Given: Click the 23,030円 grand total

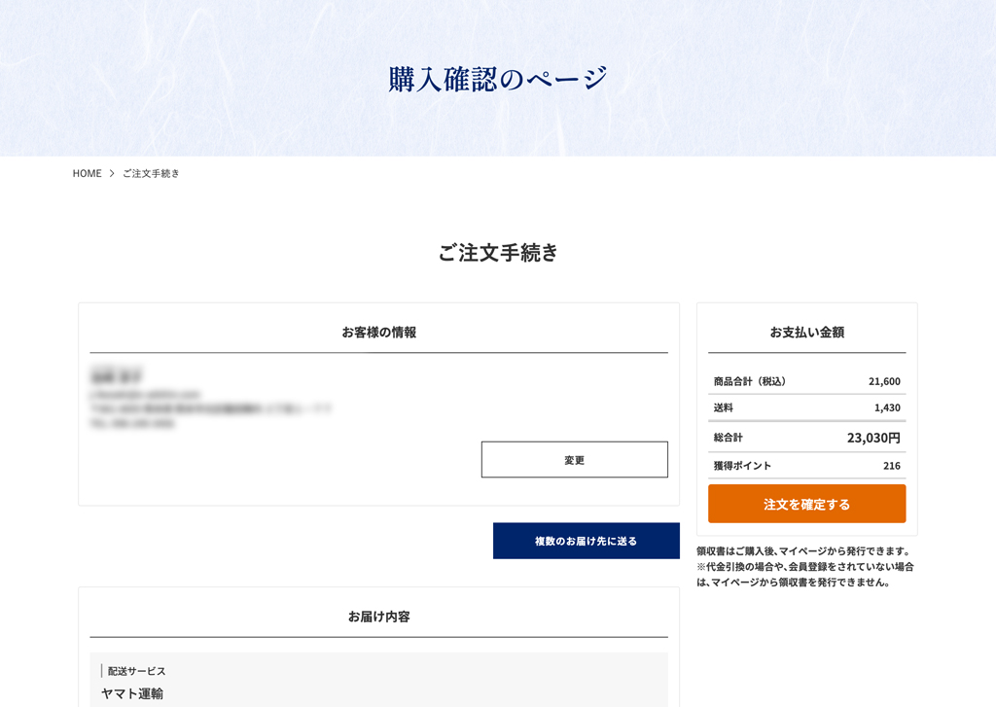Looking at the screenshot, I should (x=873, y=437).
